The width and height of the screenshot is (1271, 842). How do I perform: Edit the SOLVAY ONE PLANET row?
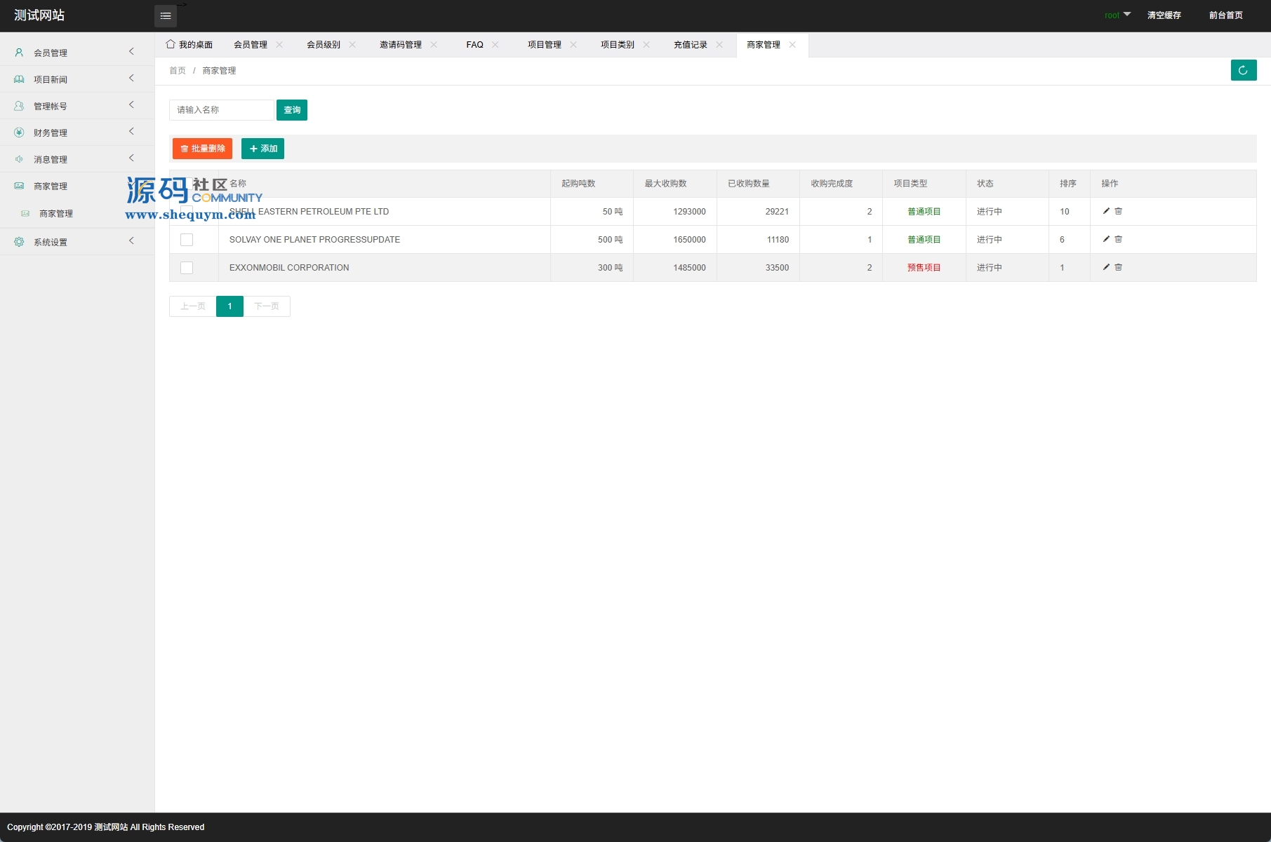1106,239
